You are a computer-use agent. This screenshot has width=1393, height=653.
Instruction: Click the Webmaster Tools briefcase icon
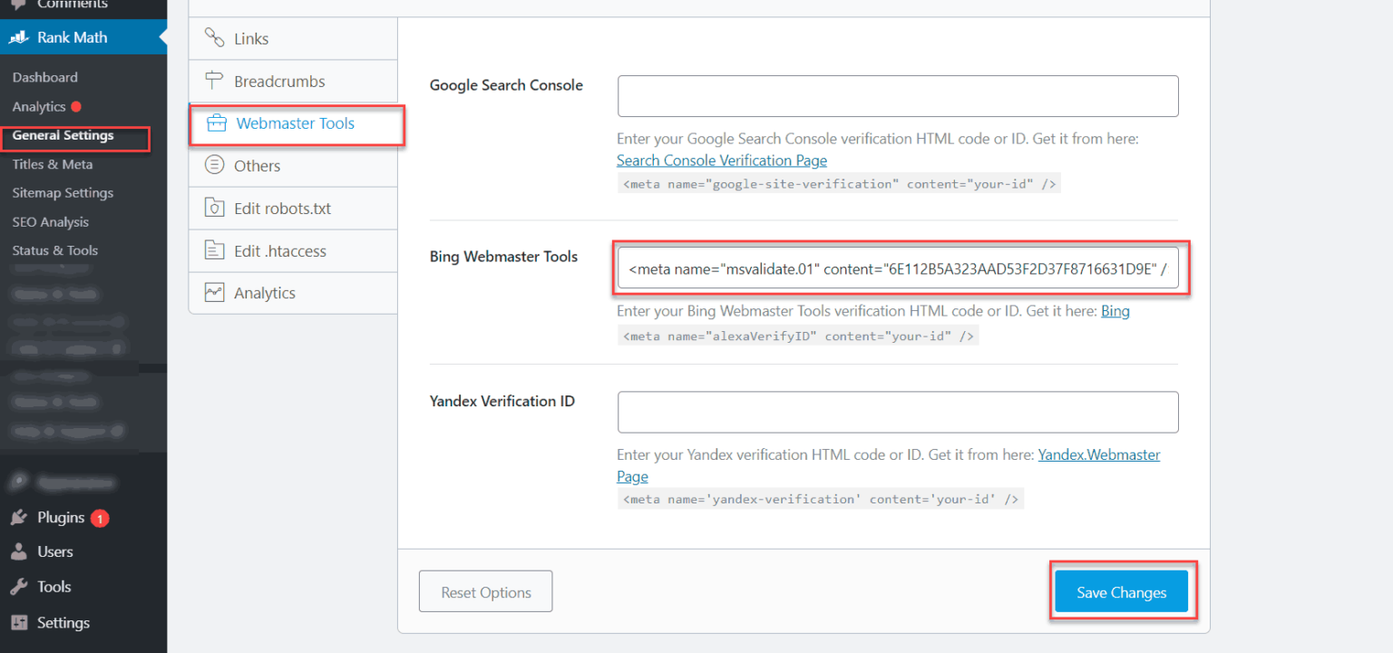coord(216,122)
